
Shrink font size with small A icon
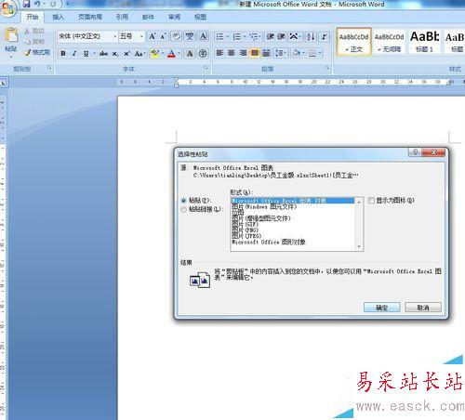point(164,36)
